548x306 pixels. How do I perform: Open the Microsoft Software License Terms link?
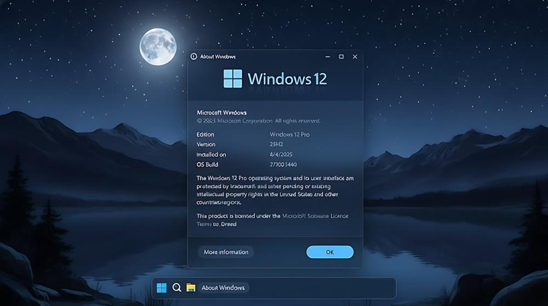pyautogui.click(x=315, y=216)
